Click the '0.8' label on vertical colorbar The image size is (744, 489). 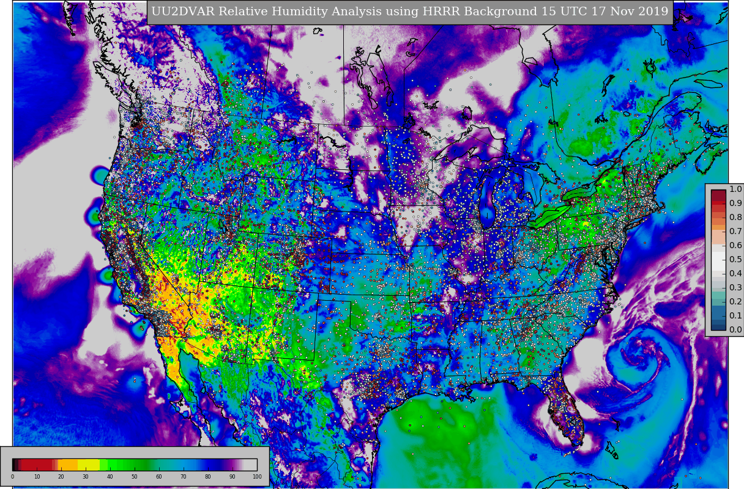click(735, 217)
